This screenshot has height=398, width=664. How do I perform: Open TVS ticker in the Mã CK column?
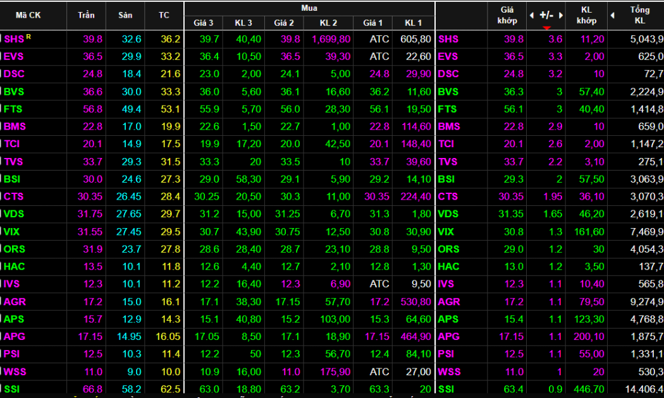coord(13,162)
